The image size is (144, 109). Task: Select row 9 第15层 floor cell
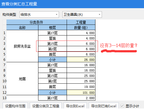click(x=53, y=76)
